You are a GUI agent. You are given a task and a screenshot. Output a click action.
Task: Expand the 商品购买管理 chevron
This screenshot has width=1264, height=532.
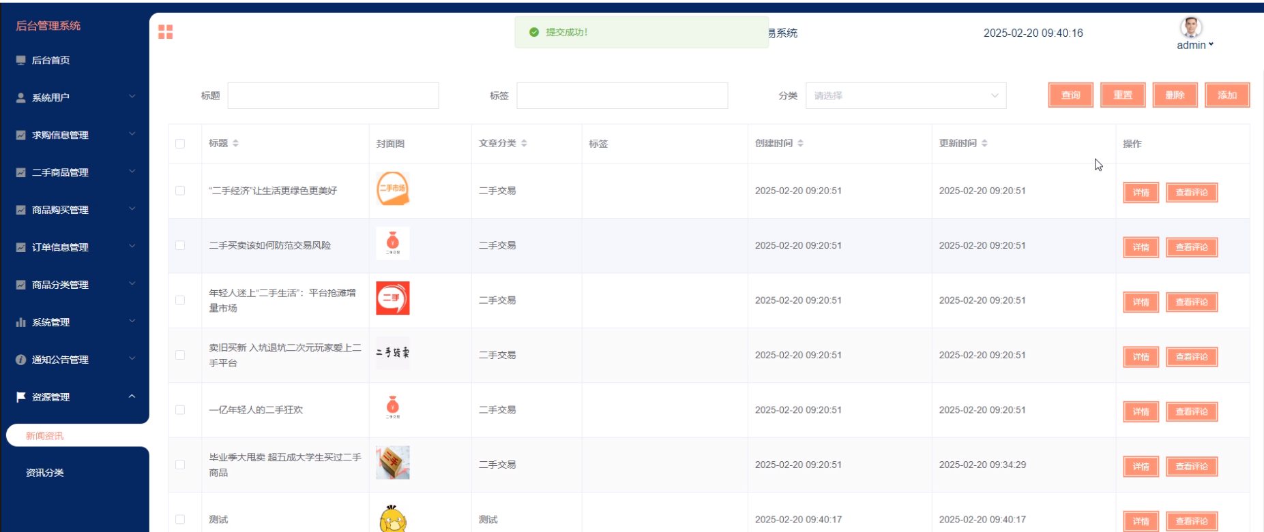[x=132, y=209]
